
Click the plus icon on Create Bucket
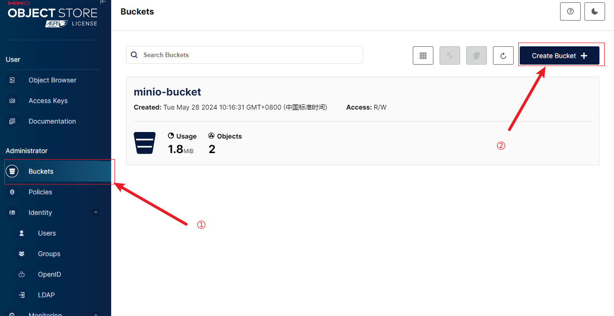pos(584,56)
